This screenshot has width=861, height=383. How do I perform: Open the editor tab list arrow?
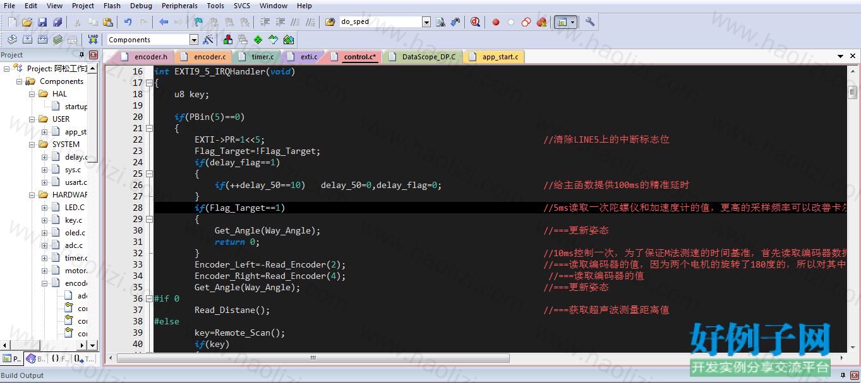pyautogui.click(x=841, y=57)
